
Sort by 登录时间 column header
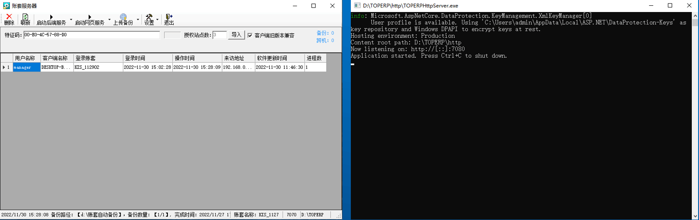[147, 58]
